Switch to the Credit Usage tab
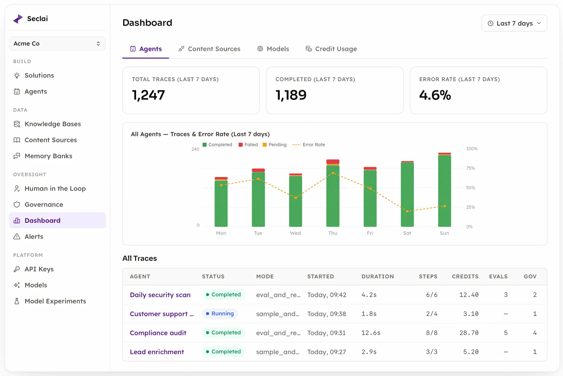 click(331, 49)
